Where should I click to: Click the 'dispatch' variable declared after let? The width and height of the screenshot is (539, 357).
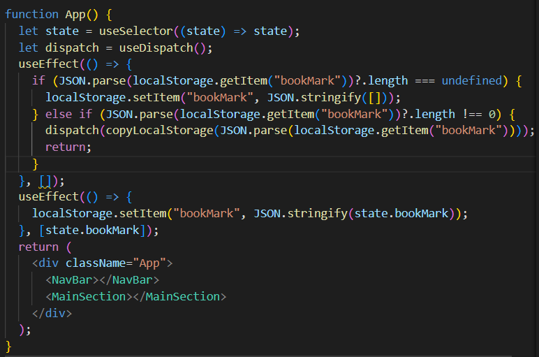click(72, 48)
